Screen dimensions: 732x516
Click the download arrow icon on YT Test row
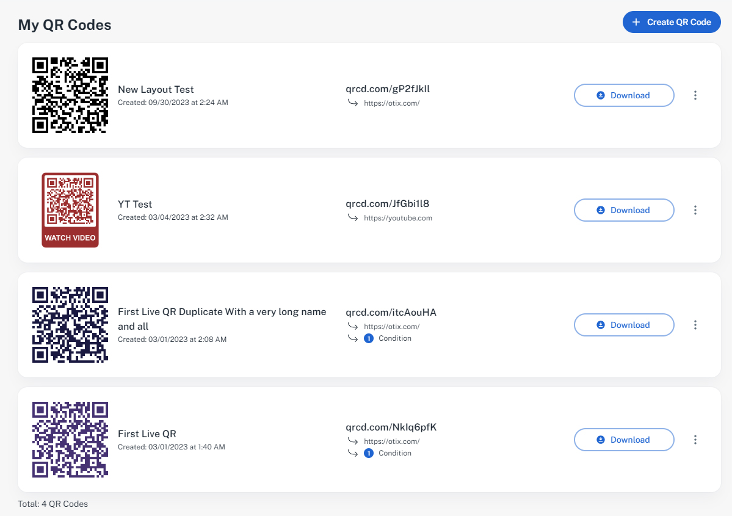(x=600, y=210)
